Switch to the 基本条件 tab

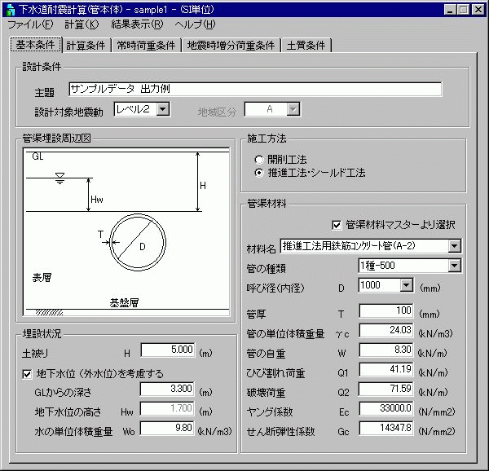(x=36, y=45)
